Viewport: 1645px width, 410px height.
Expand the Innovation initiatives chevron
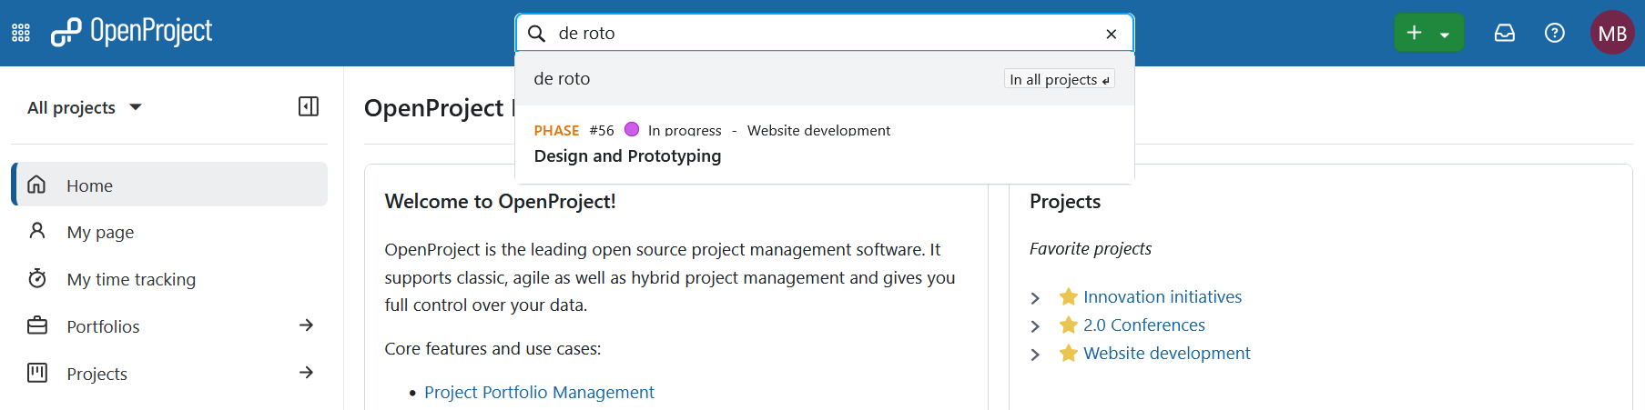point(1035,298)
